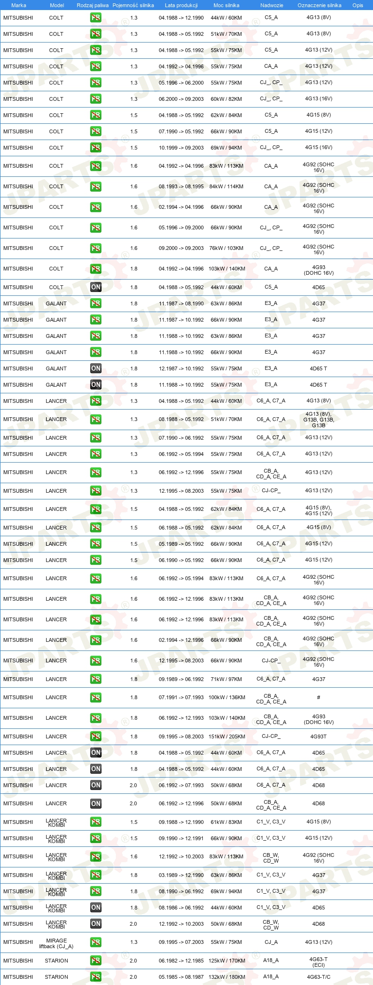Select the 151kW / 205KM power cell
This screenshot has width=373, height=985.
click(227, 736)
